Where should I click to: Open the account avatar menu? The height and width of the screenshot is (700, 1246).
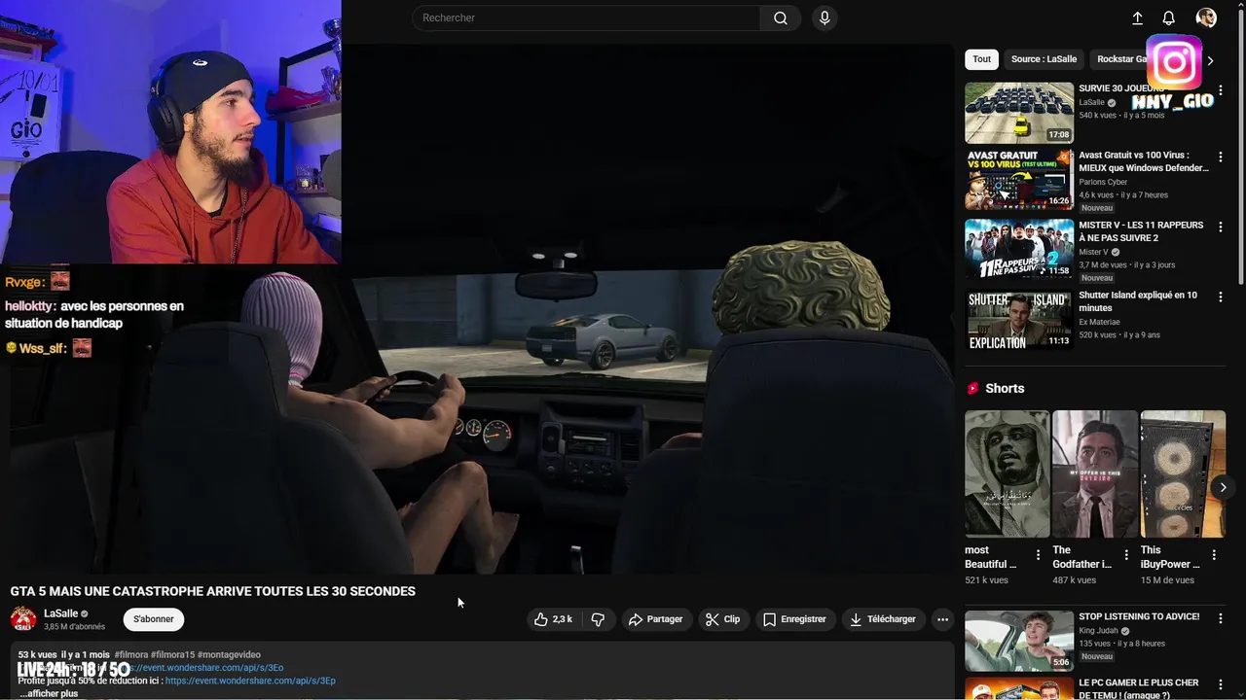[x=1206, y=17]
